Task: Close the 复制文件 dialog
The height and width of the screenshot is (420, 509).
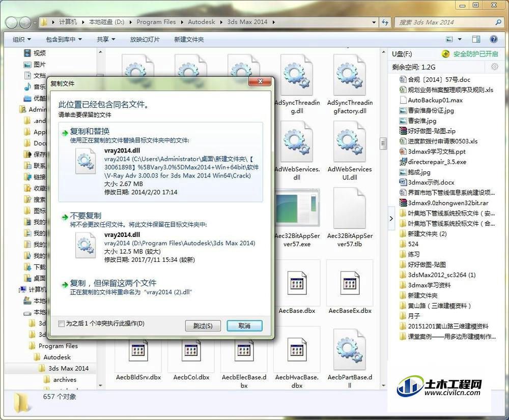Action: point(260,81)
